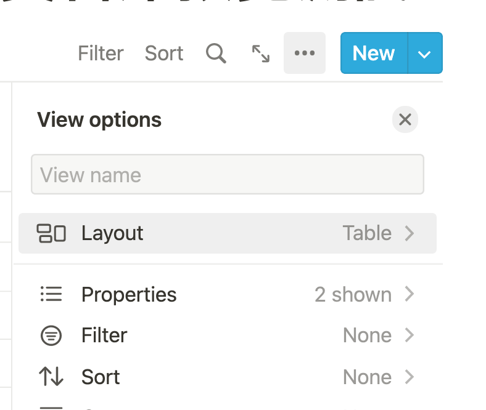This screenshot has height=410, width=486.
Task: Open the Filter menu row in panel
Action: tap(228, 335)
